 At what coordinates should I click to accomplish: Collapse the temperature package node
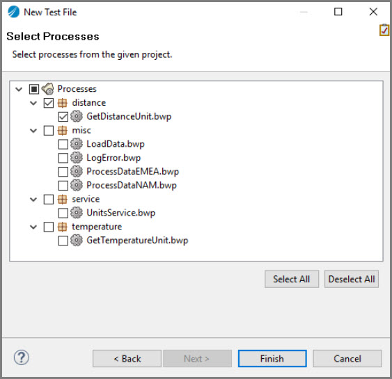pos(33,227)
